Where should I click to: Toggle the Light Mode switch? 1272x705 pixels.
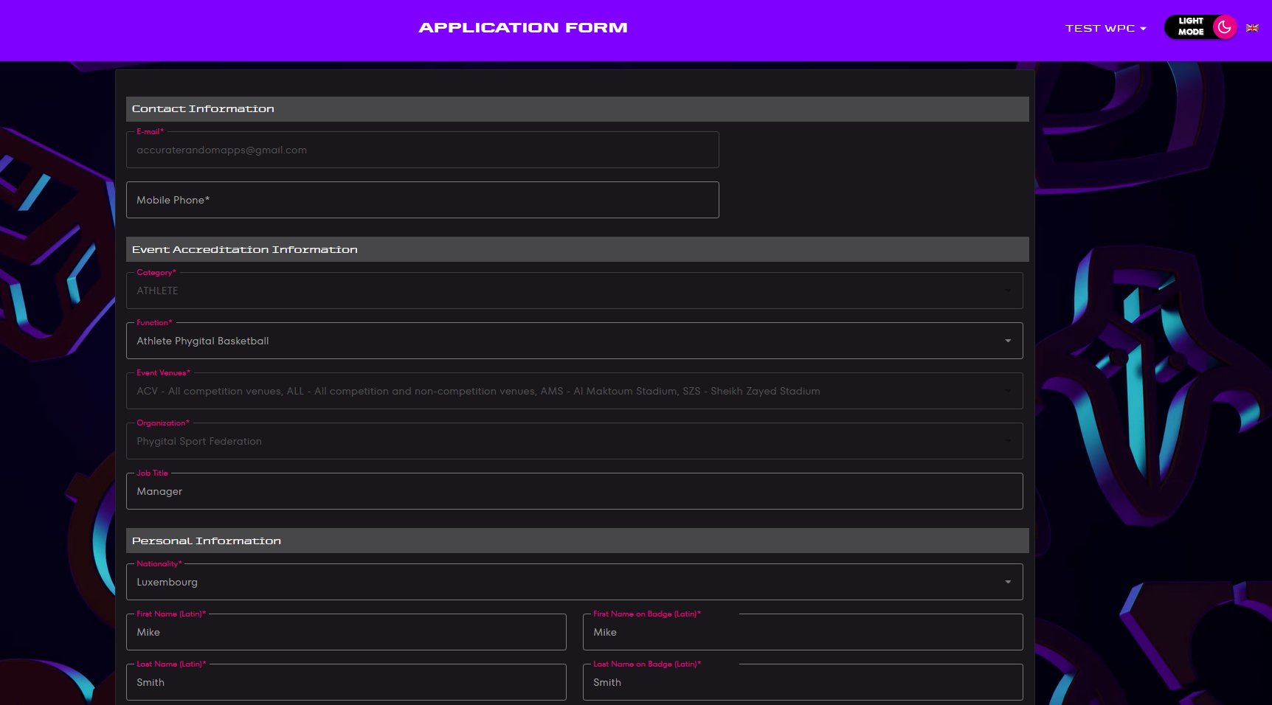1200,27
